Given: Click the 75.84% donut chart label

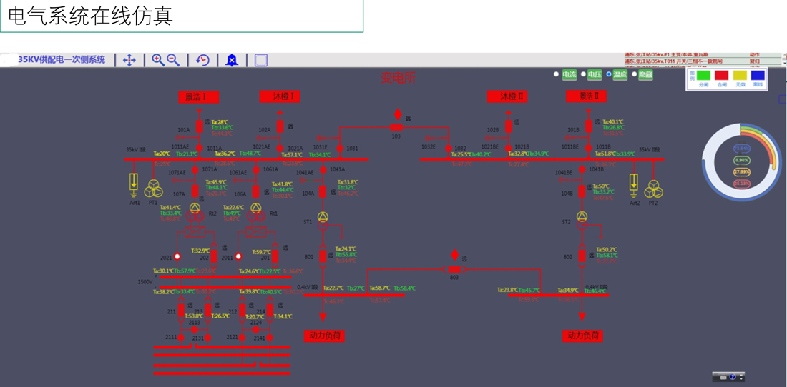Looking at the screenshot, I should [741, 149].
